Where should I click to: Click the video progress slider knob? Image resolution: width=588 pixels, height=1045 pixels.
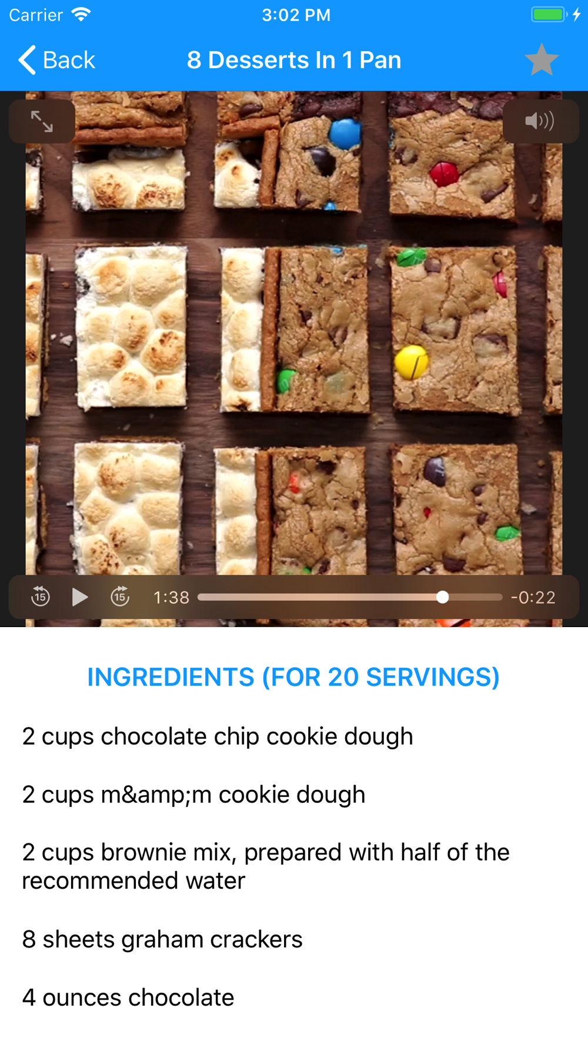(442, 597)
